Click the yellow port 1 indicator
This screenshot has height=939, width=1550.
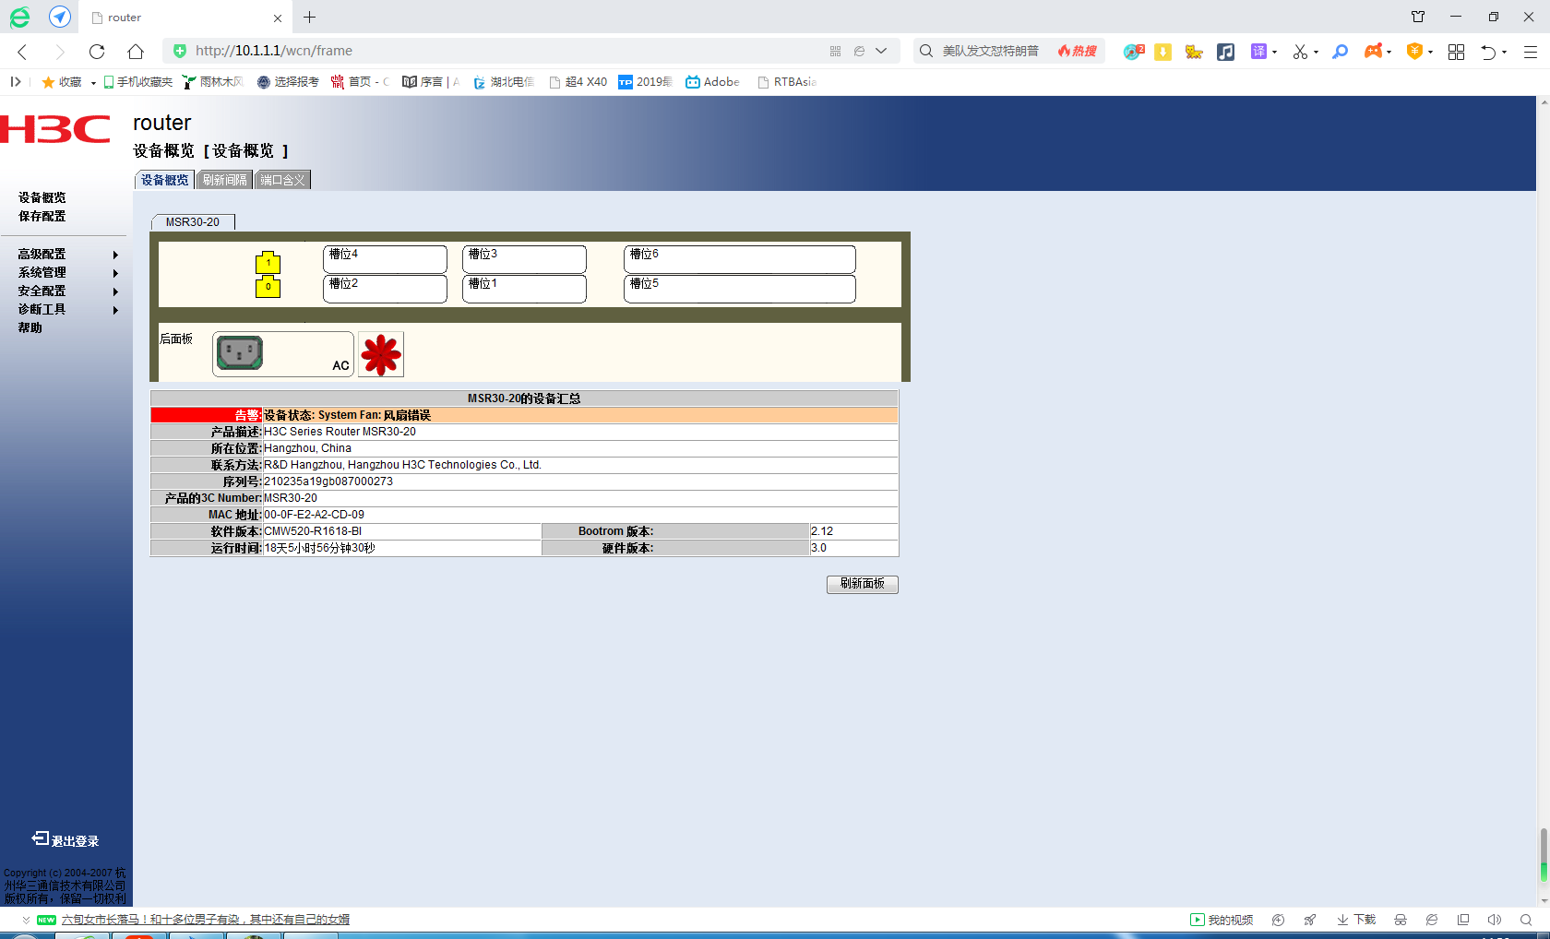[x=268, y=263]
